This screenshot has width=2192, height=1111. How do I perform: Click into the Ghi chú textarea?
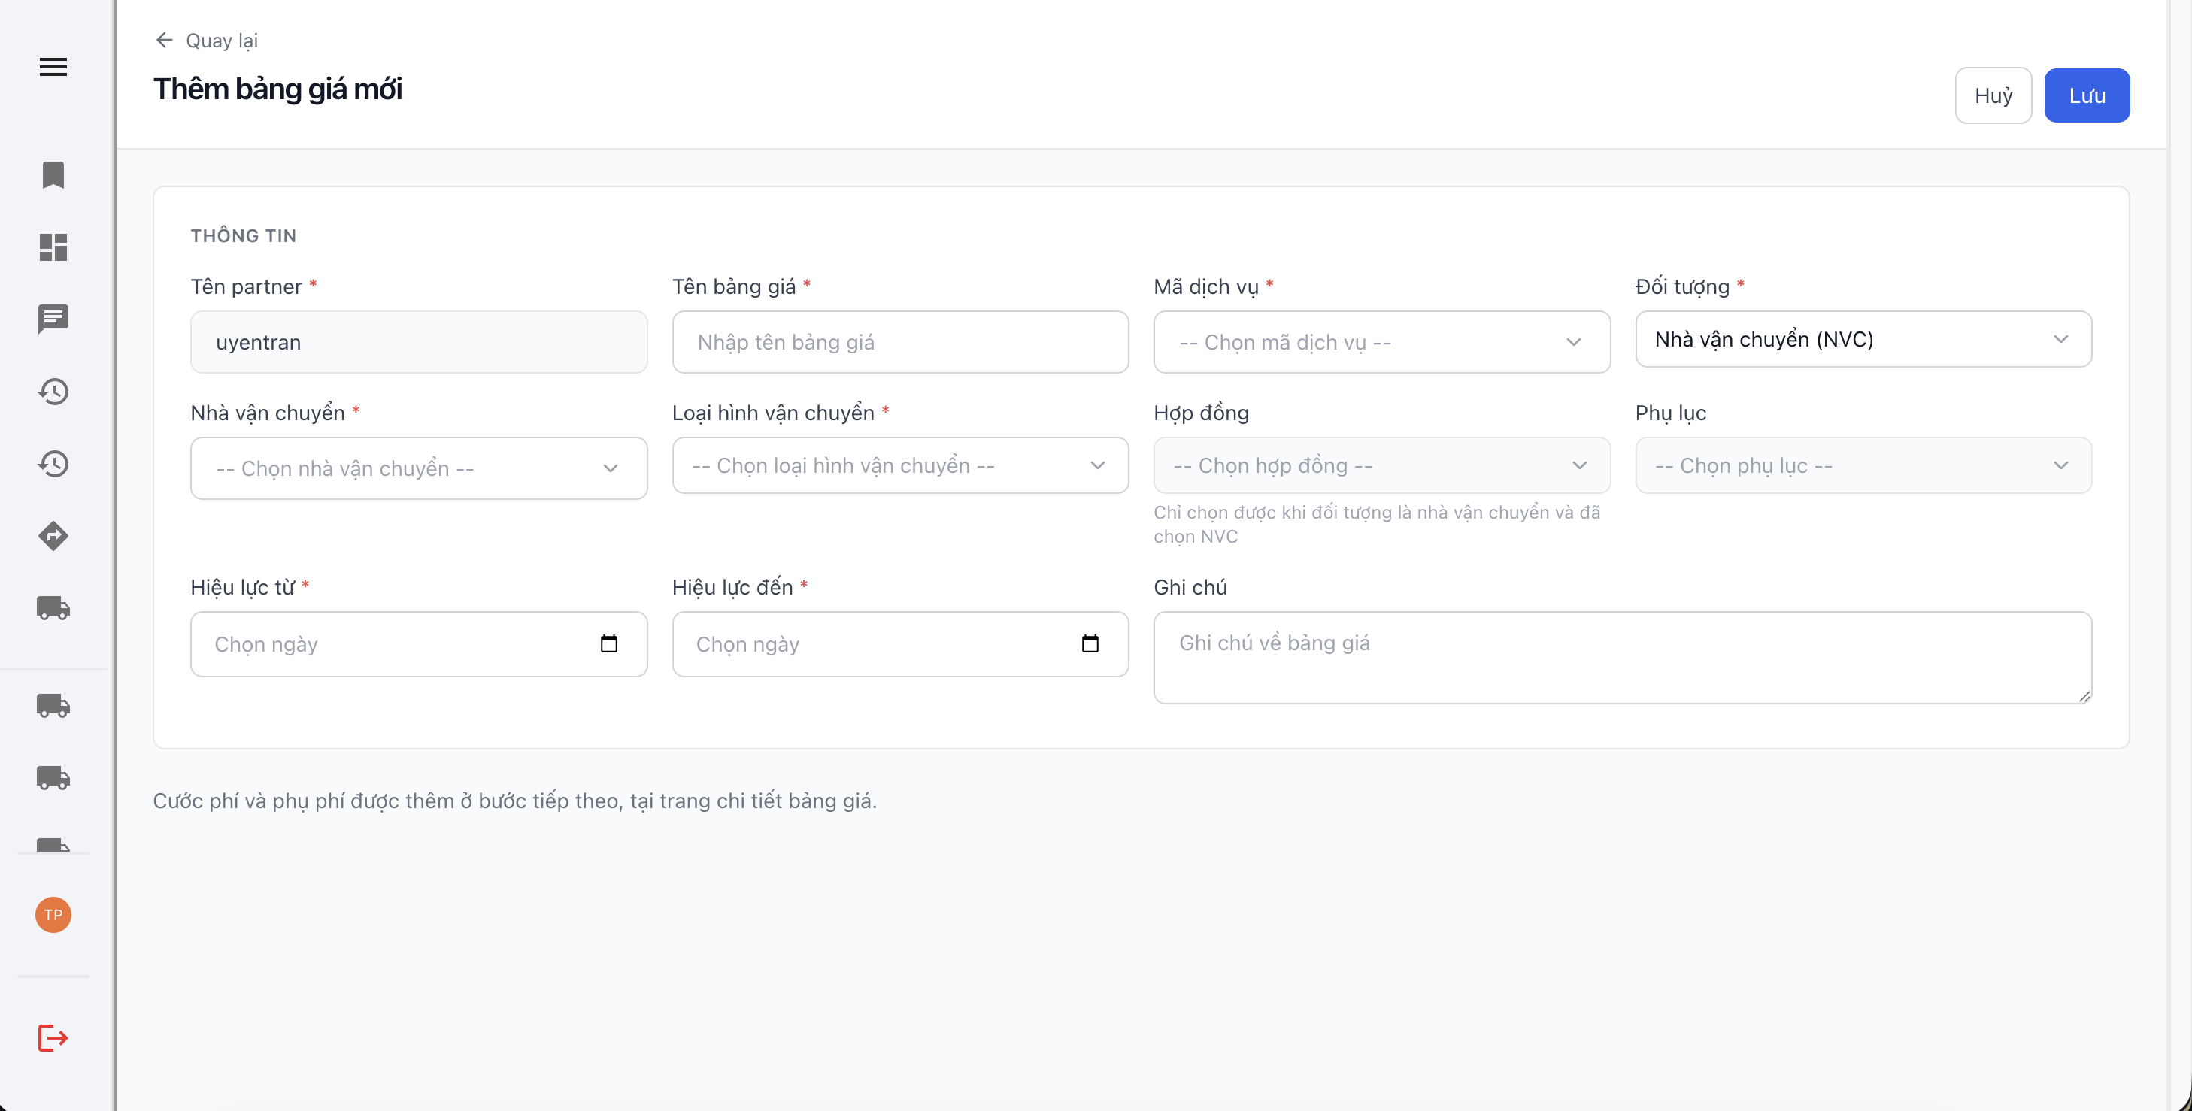pos(1623,658)
